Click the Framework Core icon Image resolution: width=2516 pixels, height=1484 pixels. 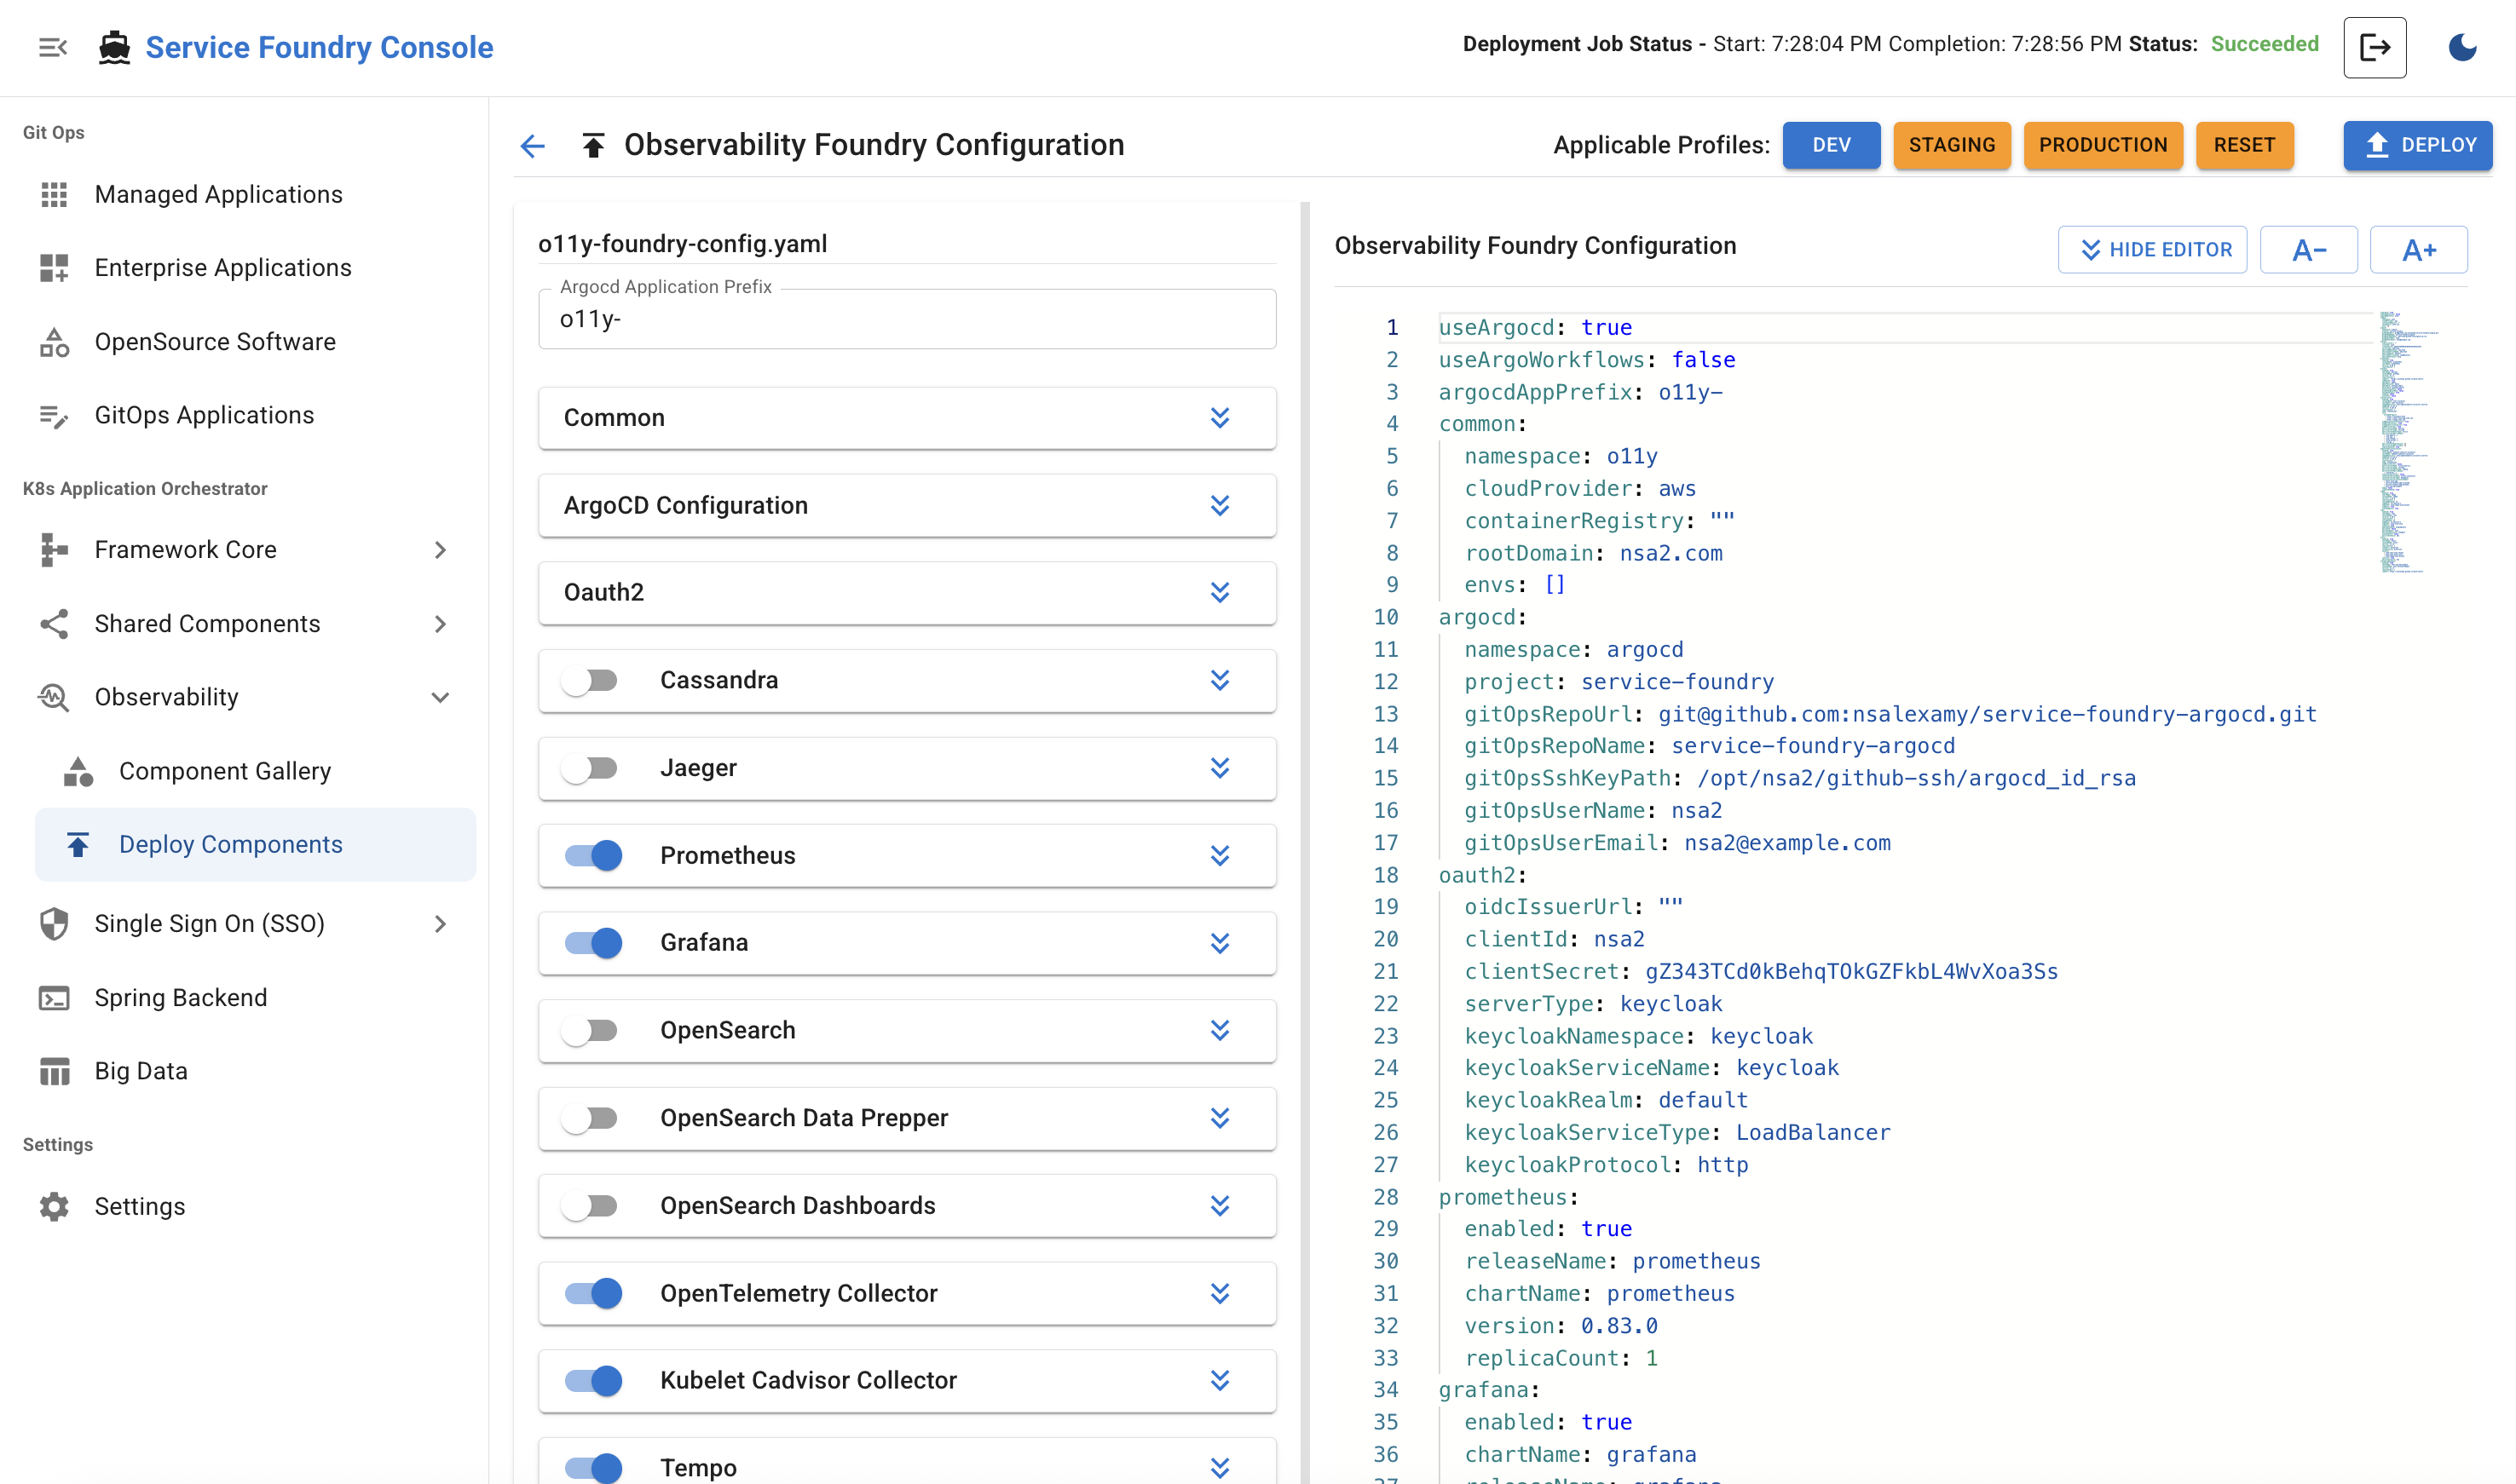click(x=54, y=550)
